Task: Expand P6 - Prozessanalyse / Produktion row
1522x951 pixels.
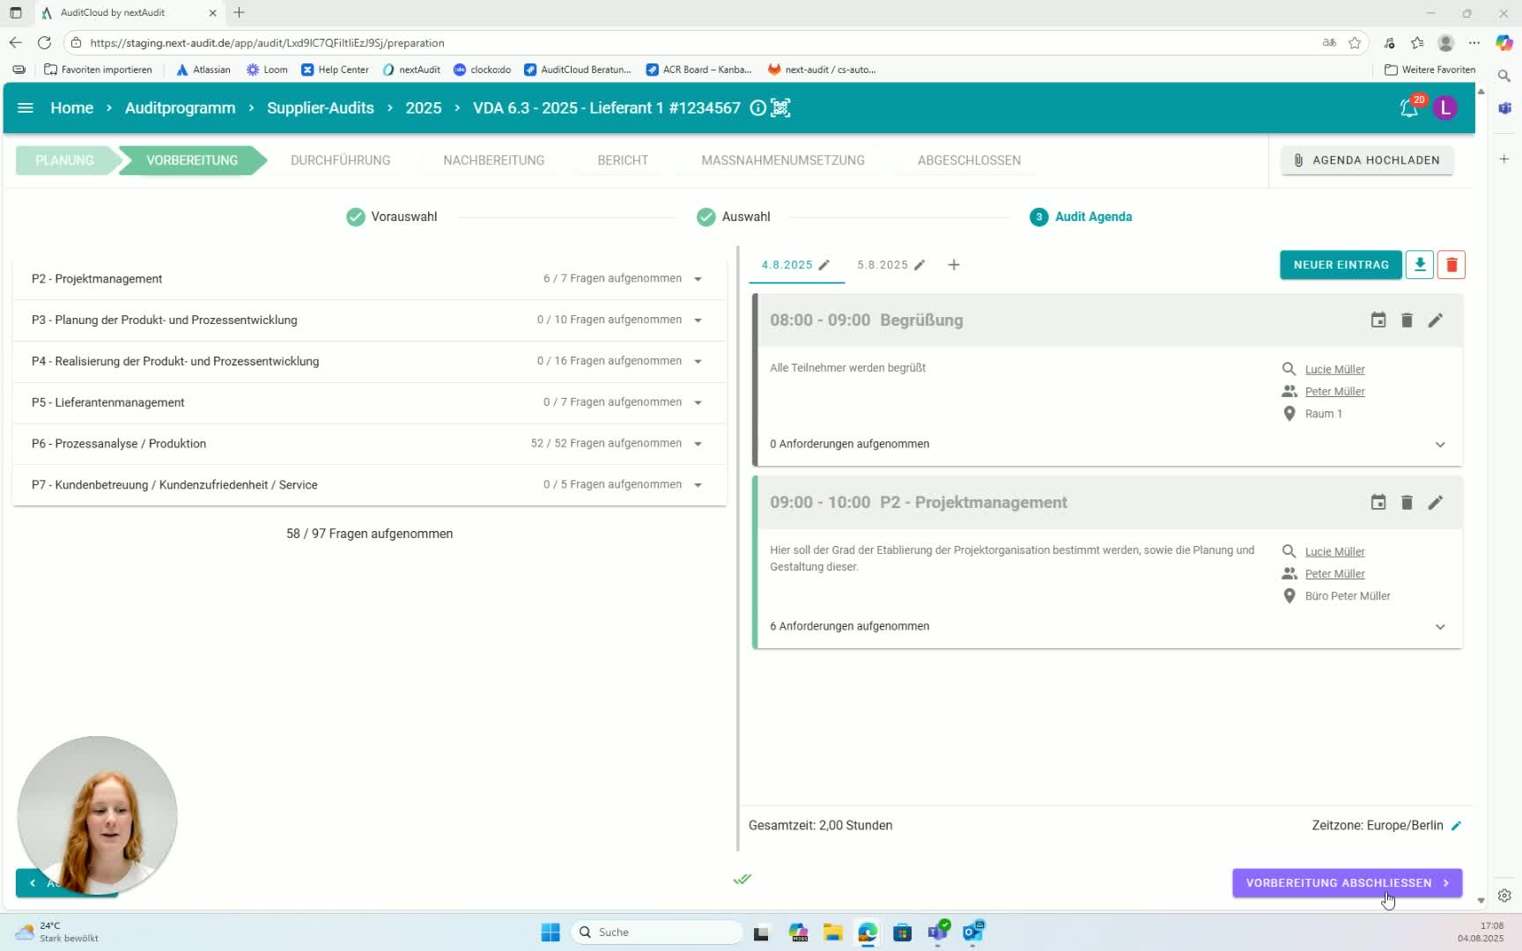Action: (698, 444)
